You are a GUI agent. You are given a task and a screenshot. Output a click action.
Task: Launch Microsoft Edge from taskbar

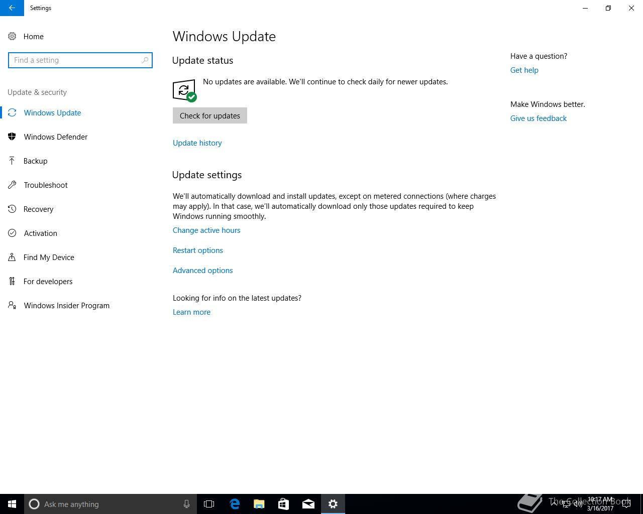235,504
